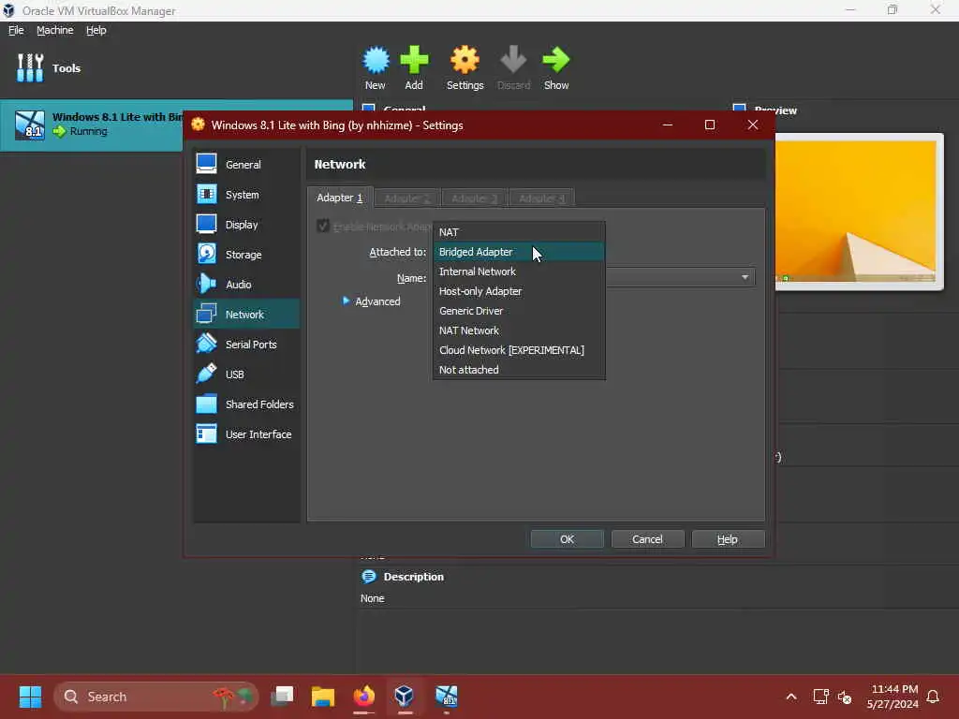This screenshot has height=719, width=959.
Task: Choose Not attached in the dropdown list
Action: 519,369
